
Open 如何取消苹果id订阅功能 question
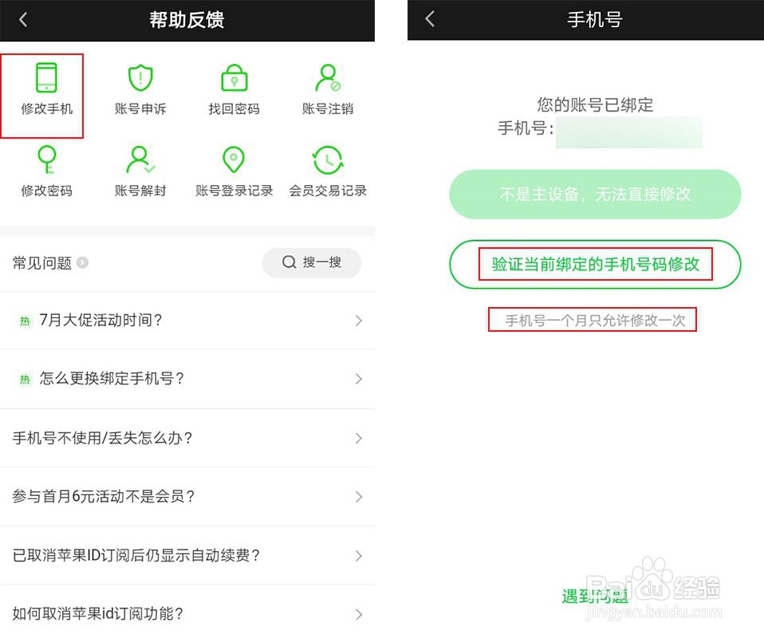(x=187, y=613)
